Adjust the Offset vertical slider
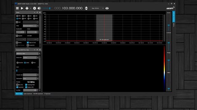This screenshot has height=110, width=197. click(169, 82)
